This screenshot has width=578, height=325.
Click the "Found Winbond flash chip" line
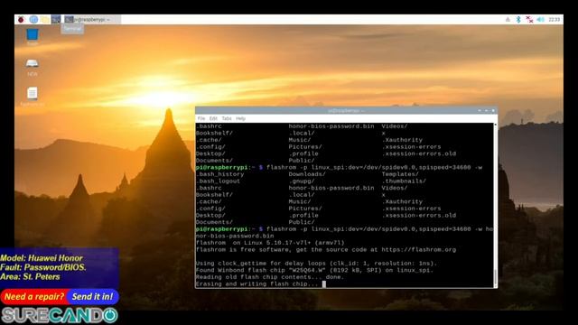pos(314,270)
